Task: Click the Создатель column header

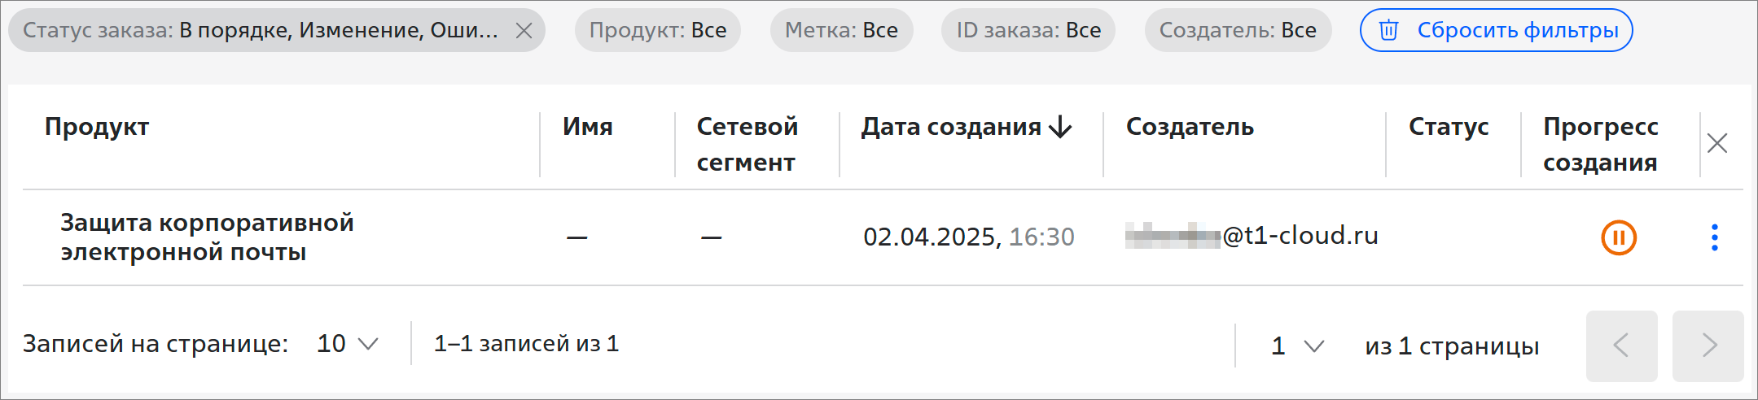Action: (1190, 127)
